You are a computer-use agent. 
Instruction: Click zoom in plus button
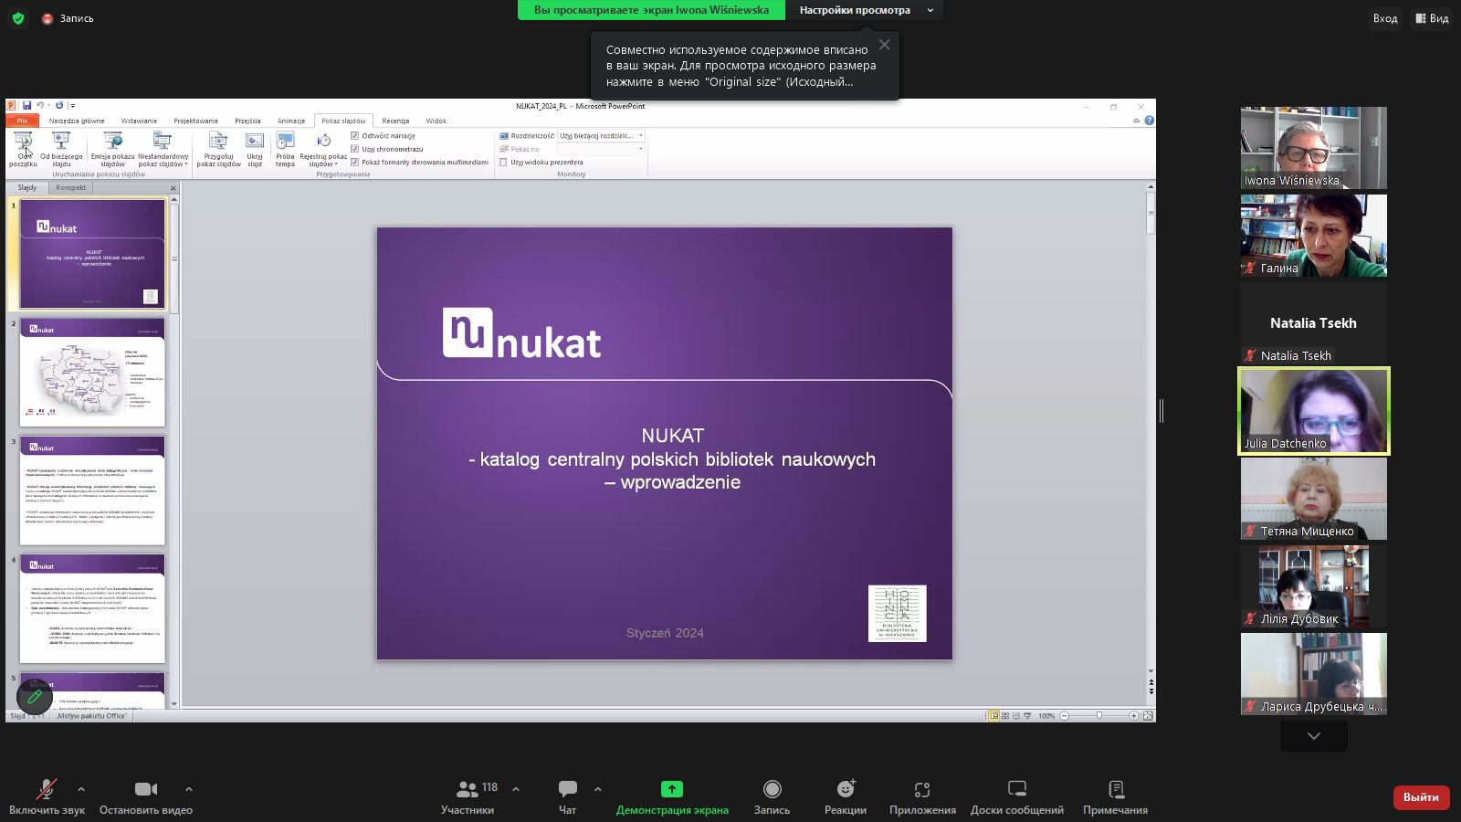click(1134, 716)
